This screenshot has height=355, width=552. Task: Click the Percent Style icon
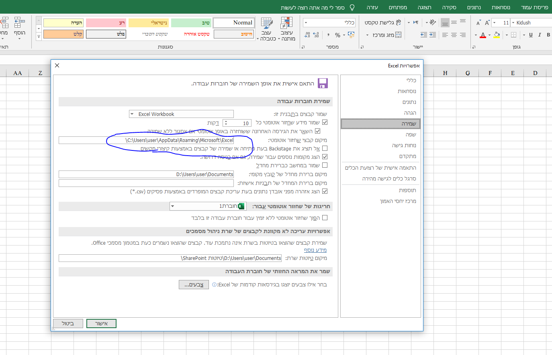coord(337,35)
